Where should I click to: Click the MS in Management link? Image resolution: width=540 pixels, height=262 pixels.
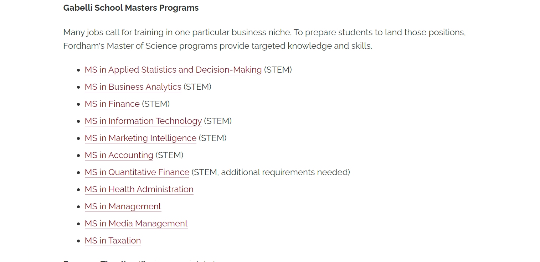tap(123, 206)
